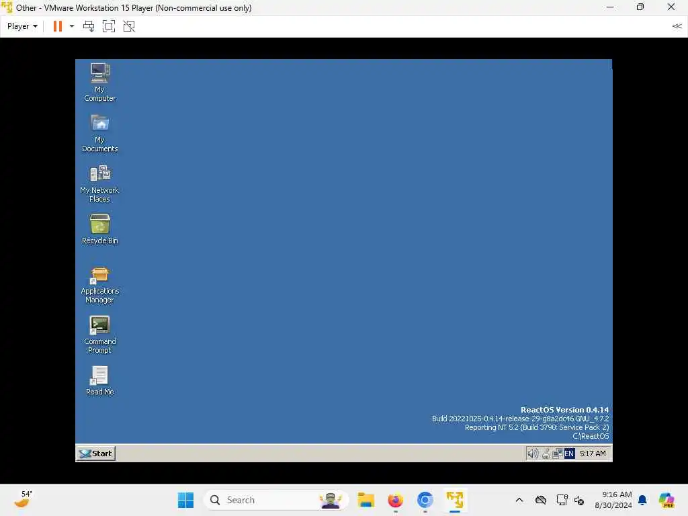Open File Explorer from host taskbar
688x516 pixels.
[365, 500]
